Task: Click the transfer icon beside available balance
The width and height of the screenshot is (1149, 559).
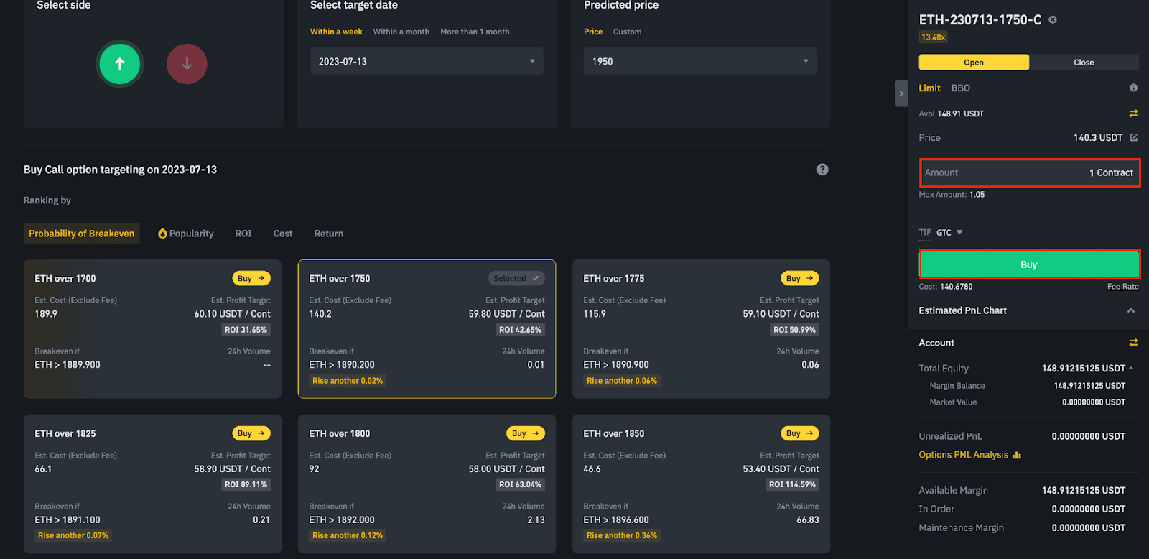Action: (x=1133, y=114)
